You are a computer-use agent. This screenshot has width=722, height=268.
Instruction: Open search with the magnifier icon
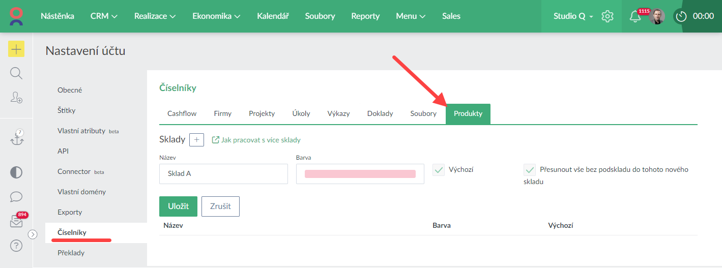point(16,74)
